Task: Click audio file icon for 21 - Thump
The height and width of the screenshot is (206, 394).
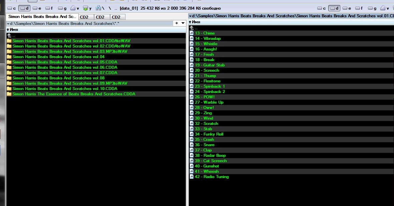Action: click(191, 76)
